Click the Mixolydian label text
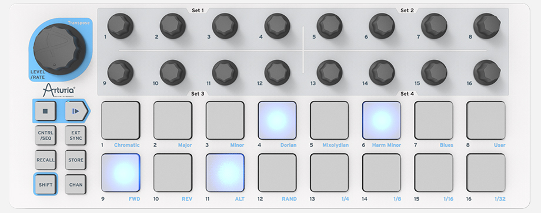 click(x=336, y=145)
